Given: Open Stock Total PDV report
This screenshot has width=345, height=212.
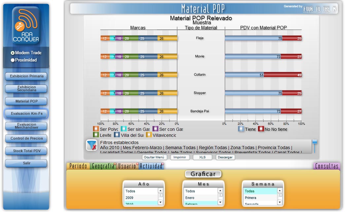Looking at the screenshot, I should [x=26, y=151].
